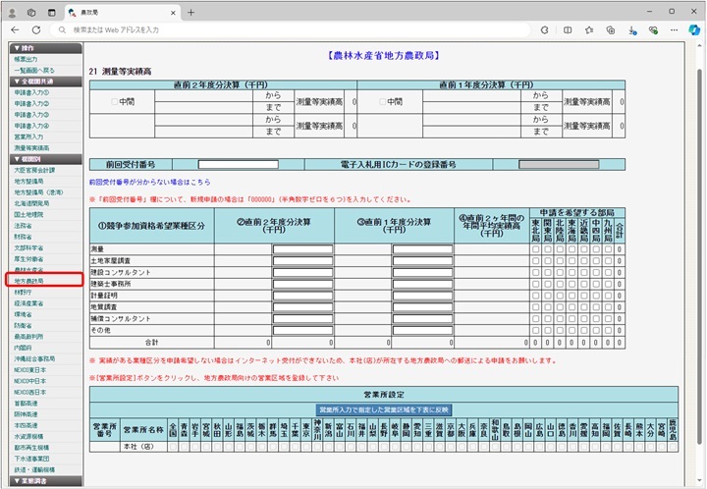
Task: Click the split screen icon in the toolbar
Action: click(x=568, y=29)
